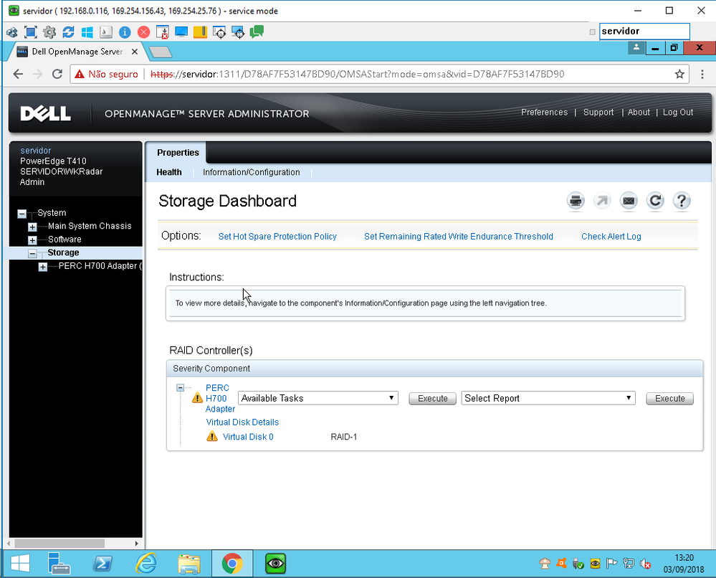Open the Available Tasks dropdown
The width and height of the screenshot is (716, 578).
click(318, 398)
